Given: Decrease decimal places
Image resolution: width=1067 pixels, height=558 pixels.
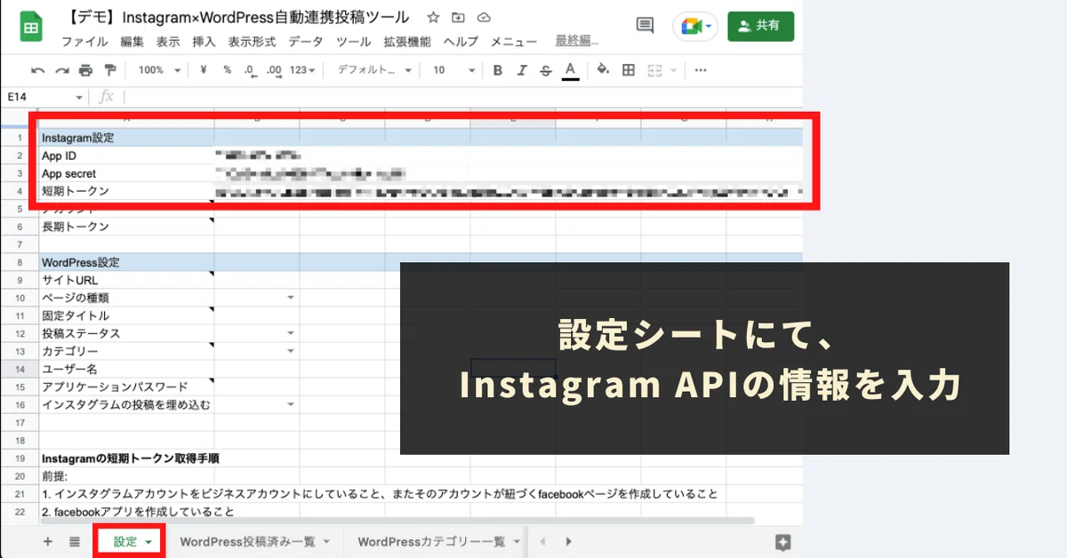Looking at the screenshot, I should click(251, 70).
